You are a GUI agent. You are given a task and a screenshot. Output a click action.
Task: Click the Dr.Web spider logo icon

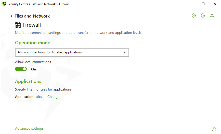pos(4,4)
